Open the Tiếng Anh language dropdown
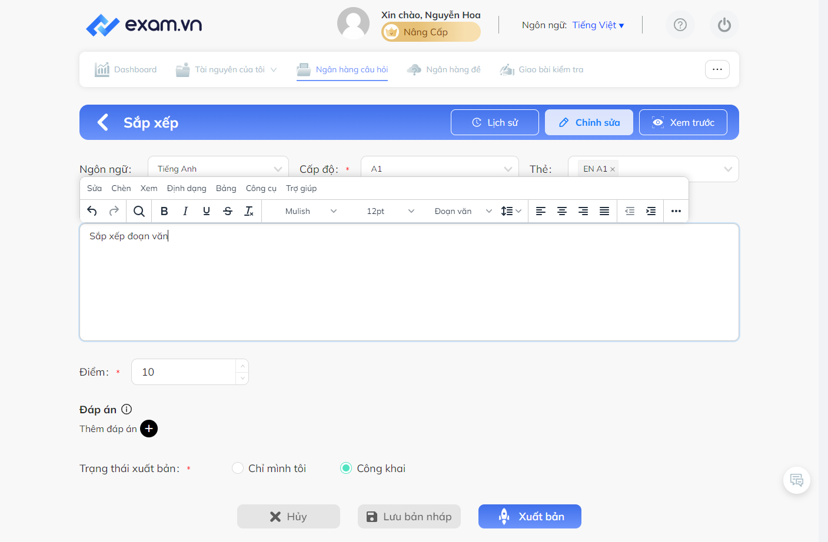 pos(218,169)
